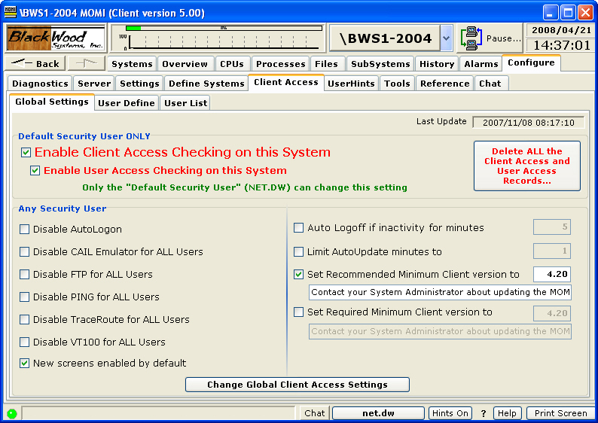598x423 pixels.
Task: Click the green status indicator light
Action: (12, 413)
